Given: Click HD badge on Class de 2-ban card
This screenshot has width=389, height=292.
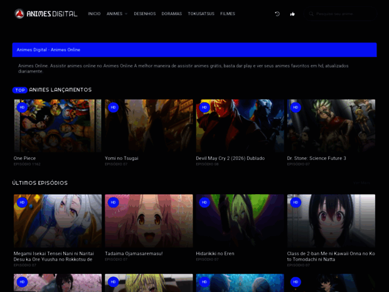Looking at the screenshot, I should [x=296, y=202].
